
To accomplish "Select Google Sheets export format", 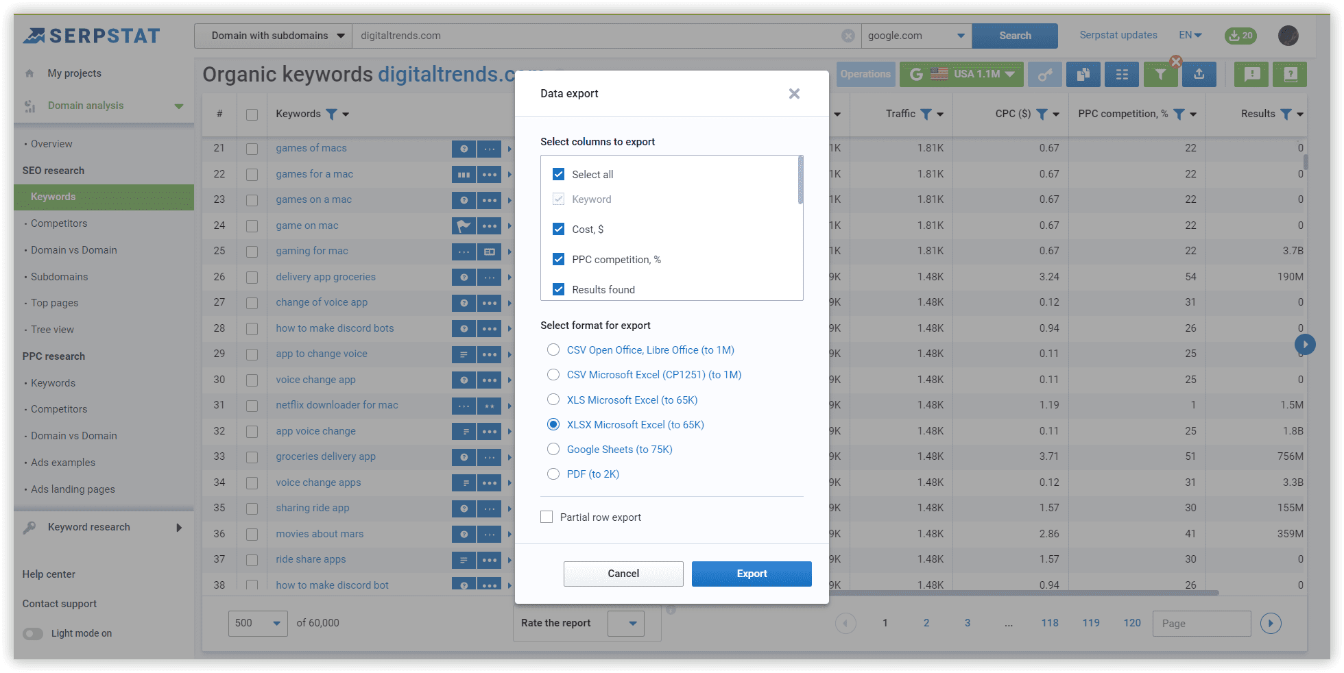I will pyautogui.click(x=553, y=449).
